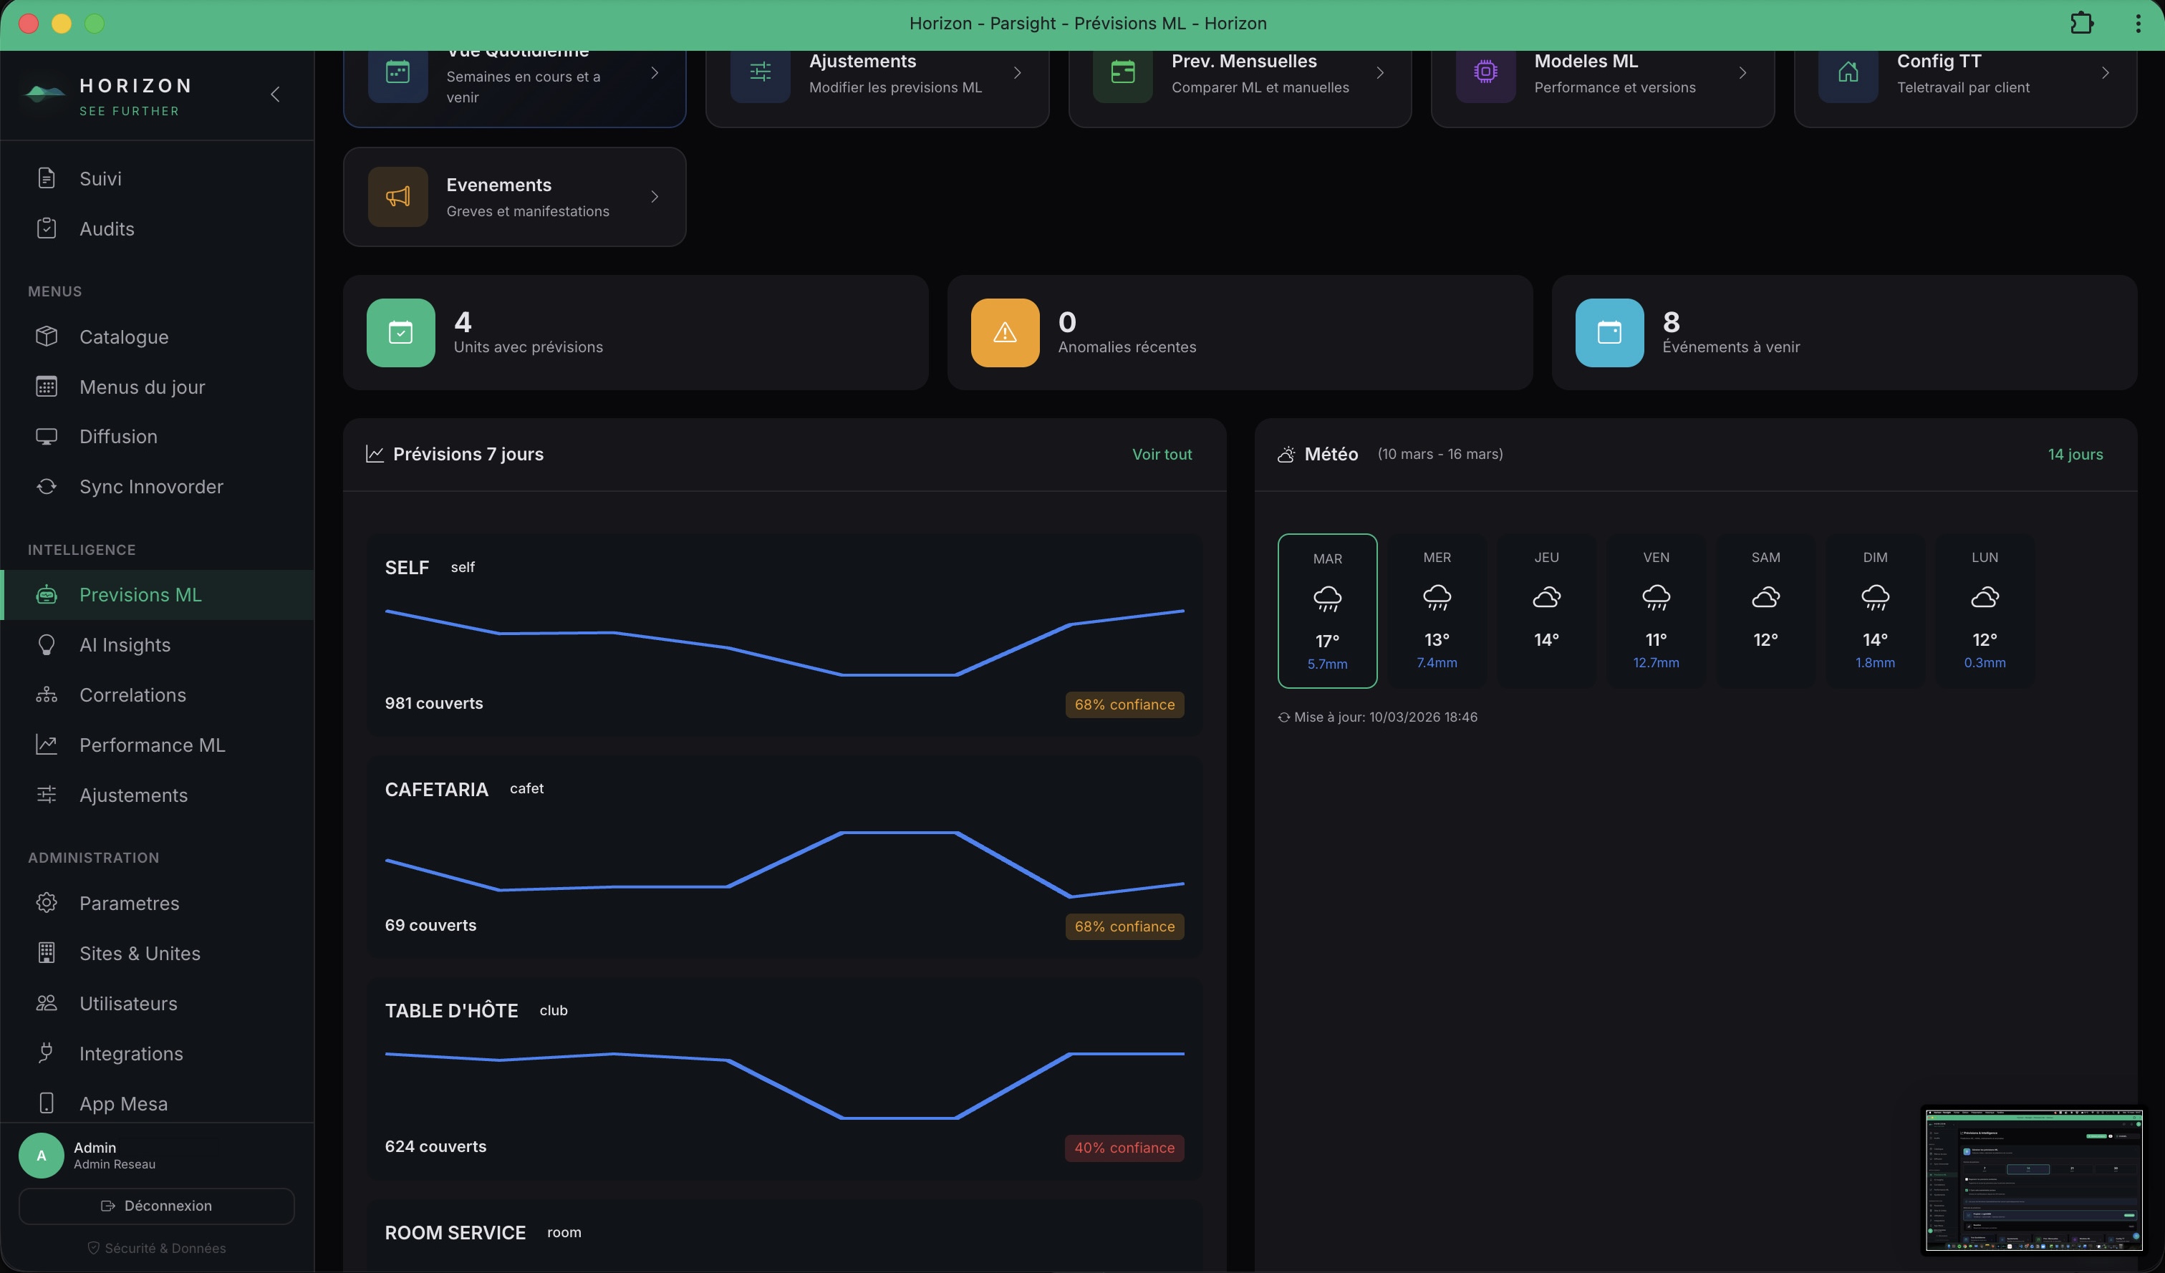Click the Prev. Mensuelles card icon

tap(1123, 73)
